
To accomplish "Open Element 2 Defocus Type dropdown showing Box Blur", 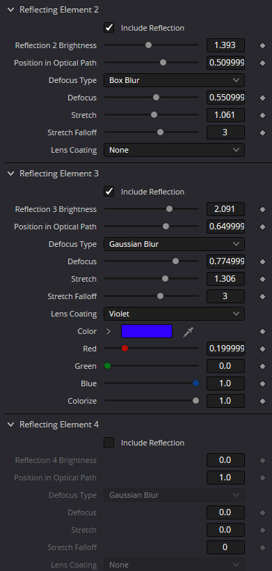I will point(175,80).
